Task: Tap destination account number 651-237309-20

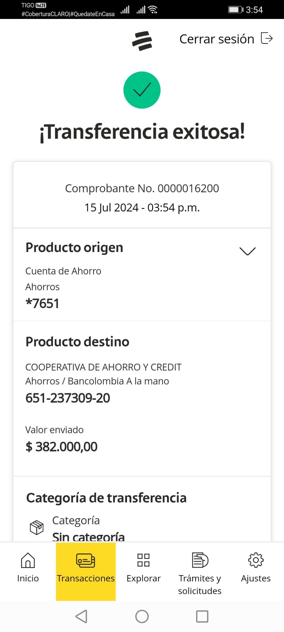Action: click(x=68, y=398)
